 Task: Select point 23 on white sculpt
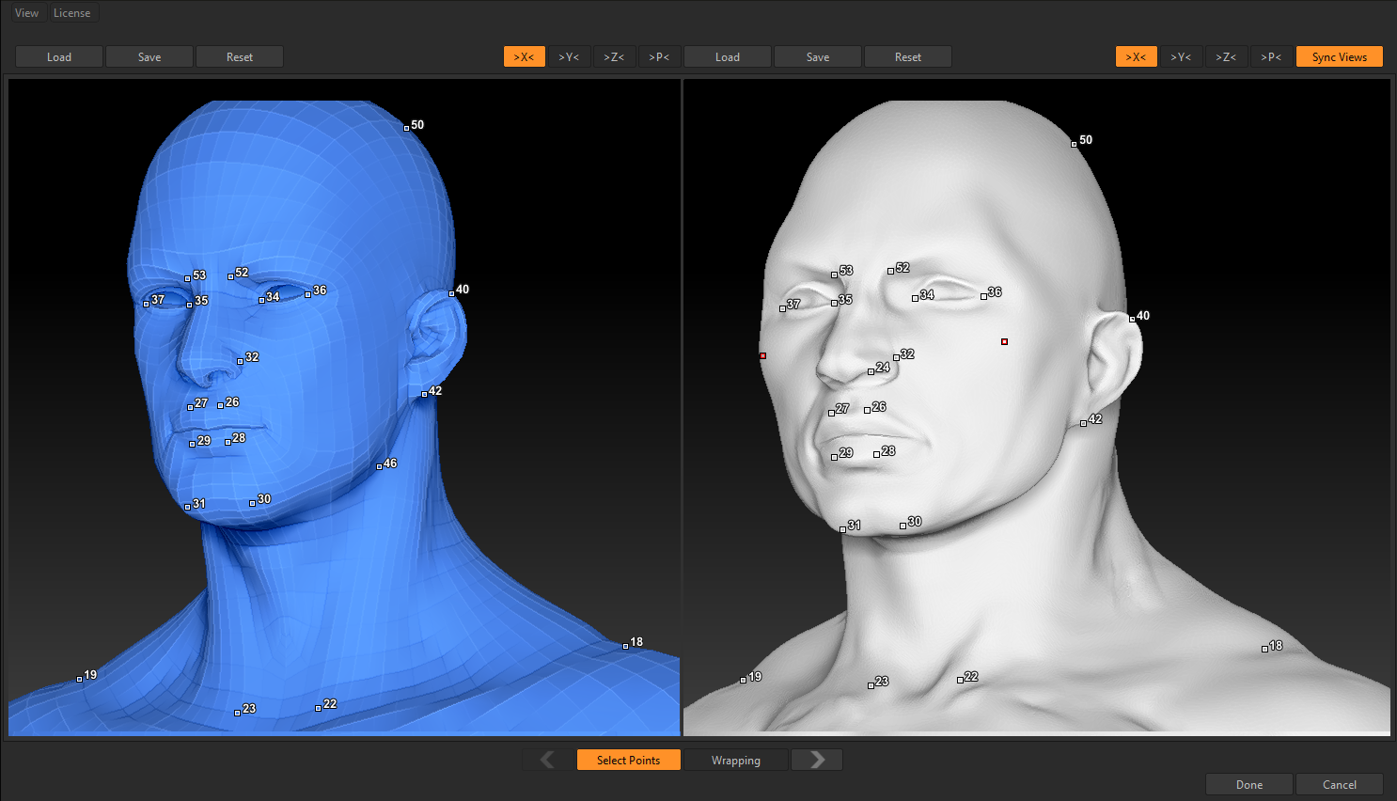871,685
